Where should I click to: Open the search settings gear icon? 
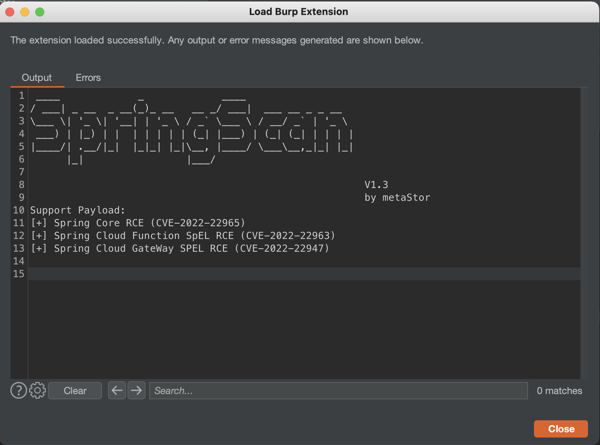(37, 391)
